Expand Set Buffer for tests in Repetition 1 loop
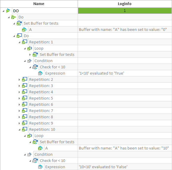This screenshot has height=170, width=172. click(30, 55)
